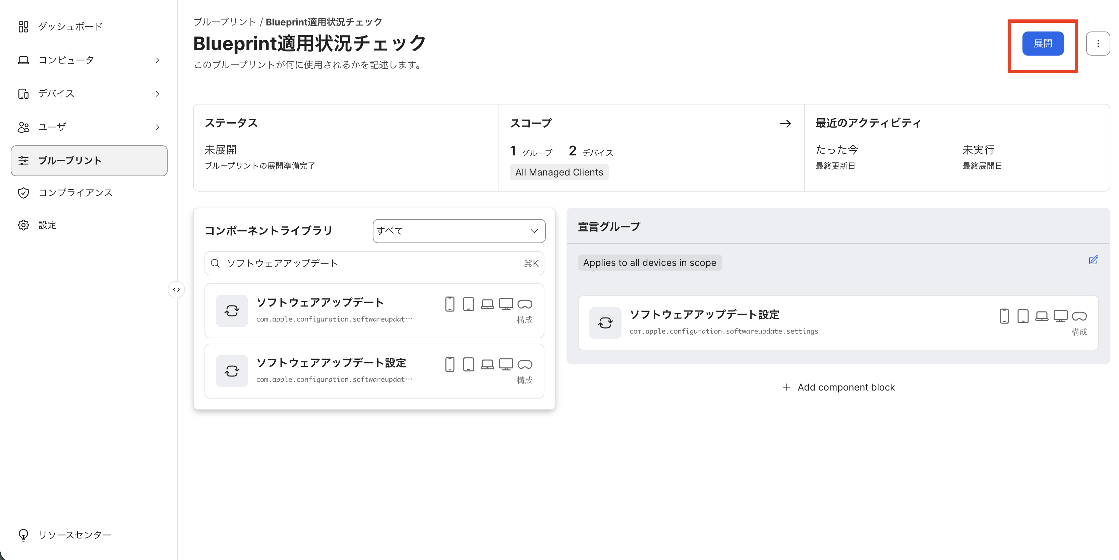Open ソフトウェアアップデート設定 in 宣言グループ
The height and width of the screenshot is (560, 1119).
(838, 323)
